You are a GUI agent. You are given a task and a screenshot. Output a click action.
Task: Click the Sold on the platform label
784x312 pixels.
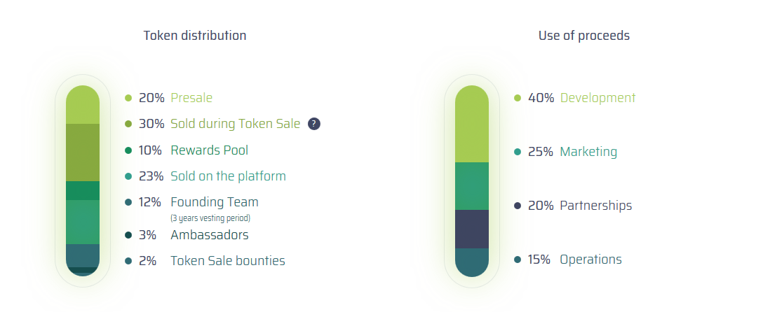tap(228, 176)
